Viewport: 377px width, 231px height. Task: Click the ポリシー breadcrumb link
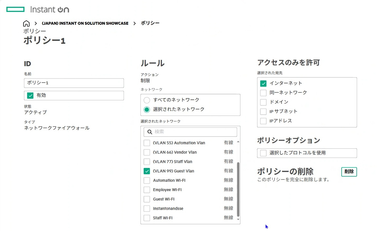point(150,23)
